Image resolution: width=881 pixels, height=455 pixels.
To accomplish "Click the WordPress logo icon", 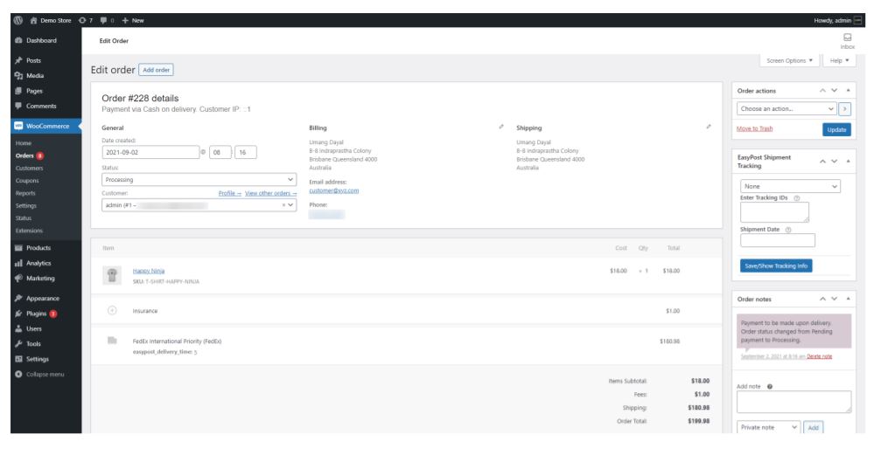I will coord(17,20).
